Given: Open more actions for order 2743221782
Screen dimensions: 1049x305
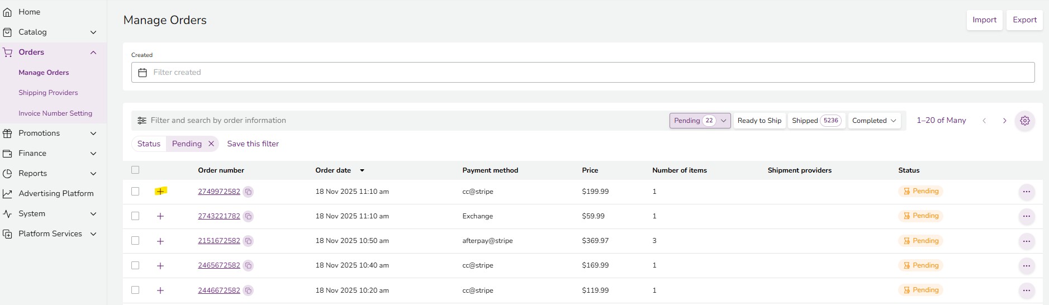Looking at the screenshot, I should [1026, 216].
